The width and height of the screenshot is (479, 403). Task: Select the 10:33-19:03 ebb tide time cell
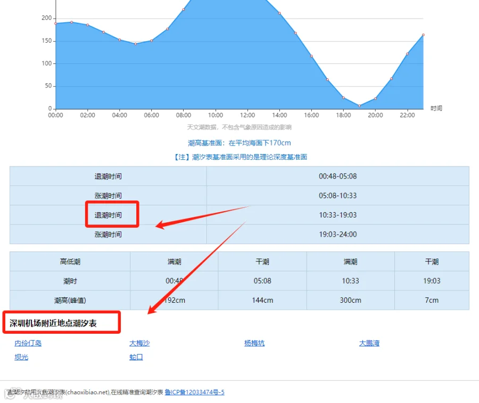pos(337,215)
